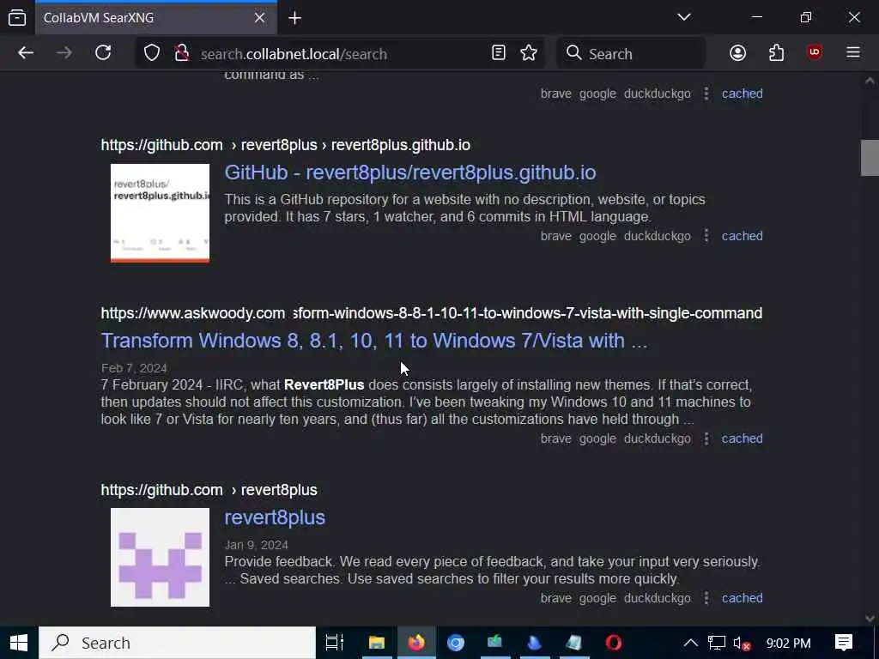Expand more options dots of revert8plus profile result
Image resolution: width=879 pixels, height=659 pixels.
[x=706, y=598]
